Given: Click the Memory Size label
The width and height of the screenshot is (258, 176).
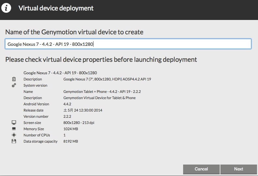Looking at the screenshot, I should pyautogui.click(x=34, y=129).
